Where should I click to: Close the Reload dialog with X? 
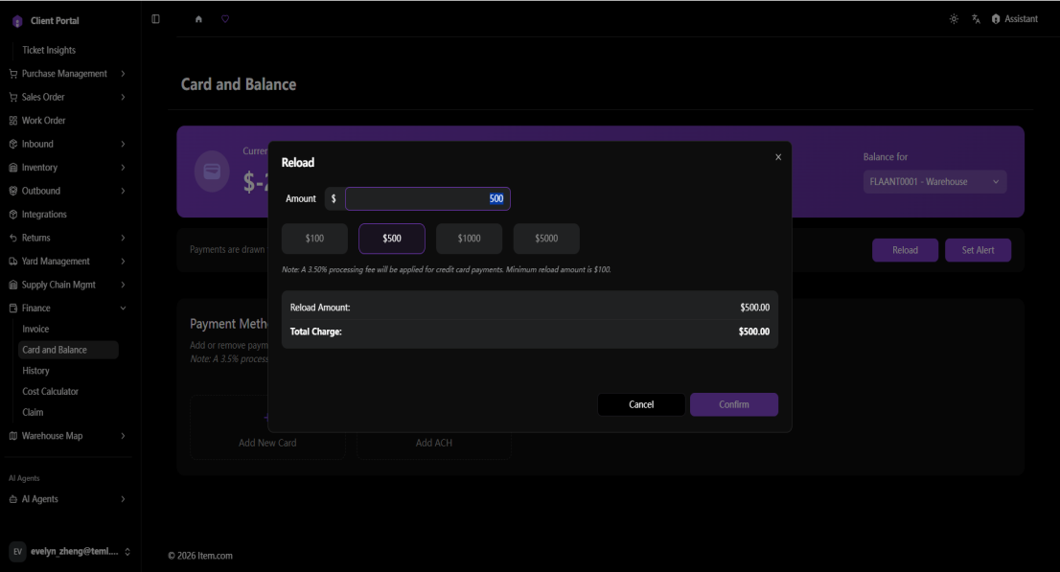tap(778, 157)
